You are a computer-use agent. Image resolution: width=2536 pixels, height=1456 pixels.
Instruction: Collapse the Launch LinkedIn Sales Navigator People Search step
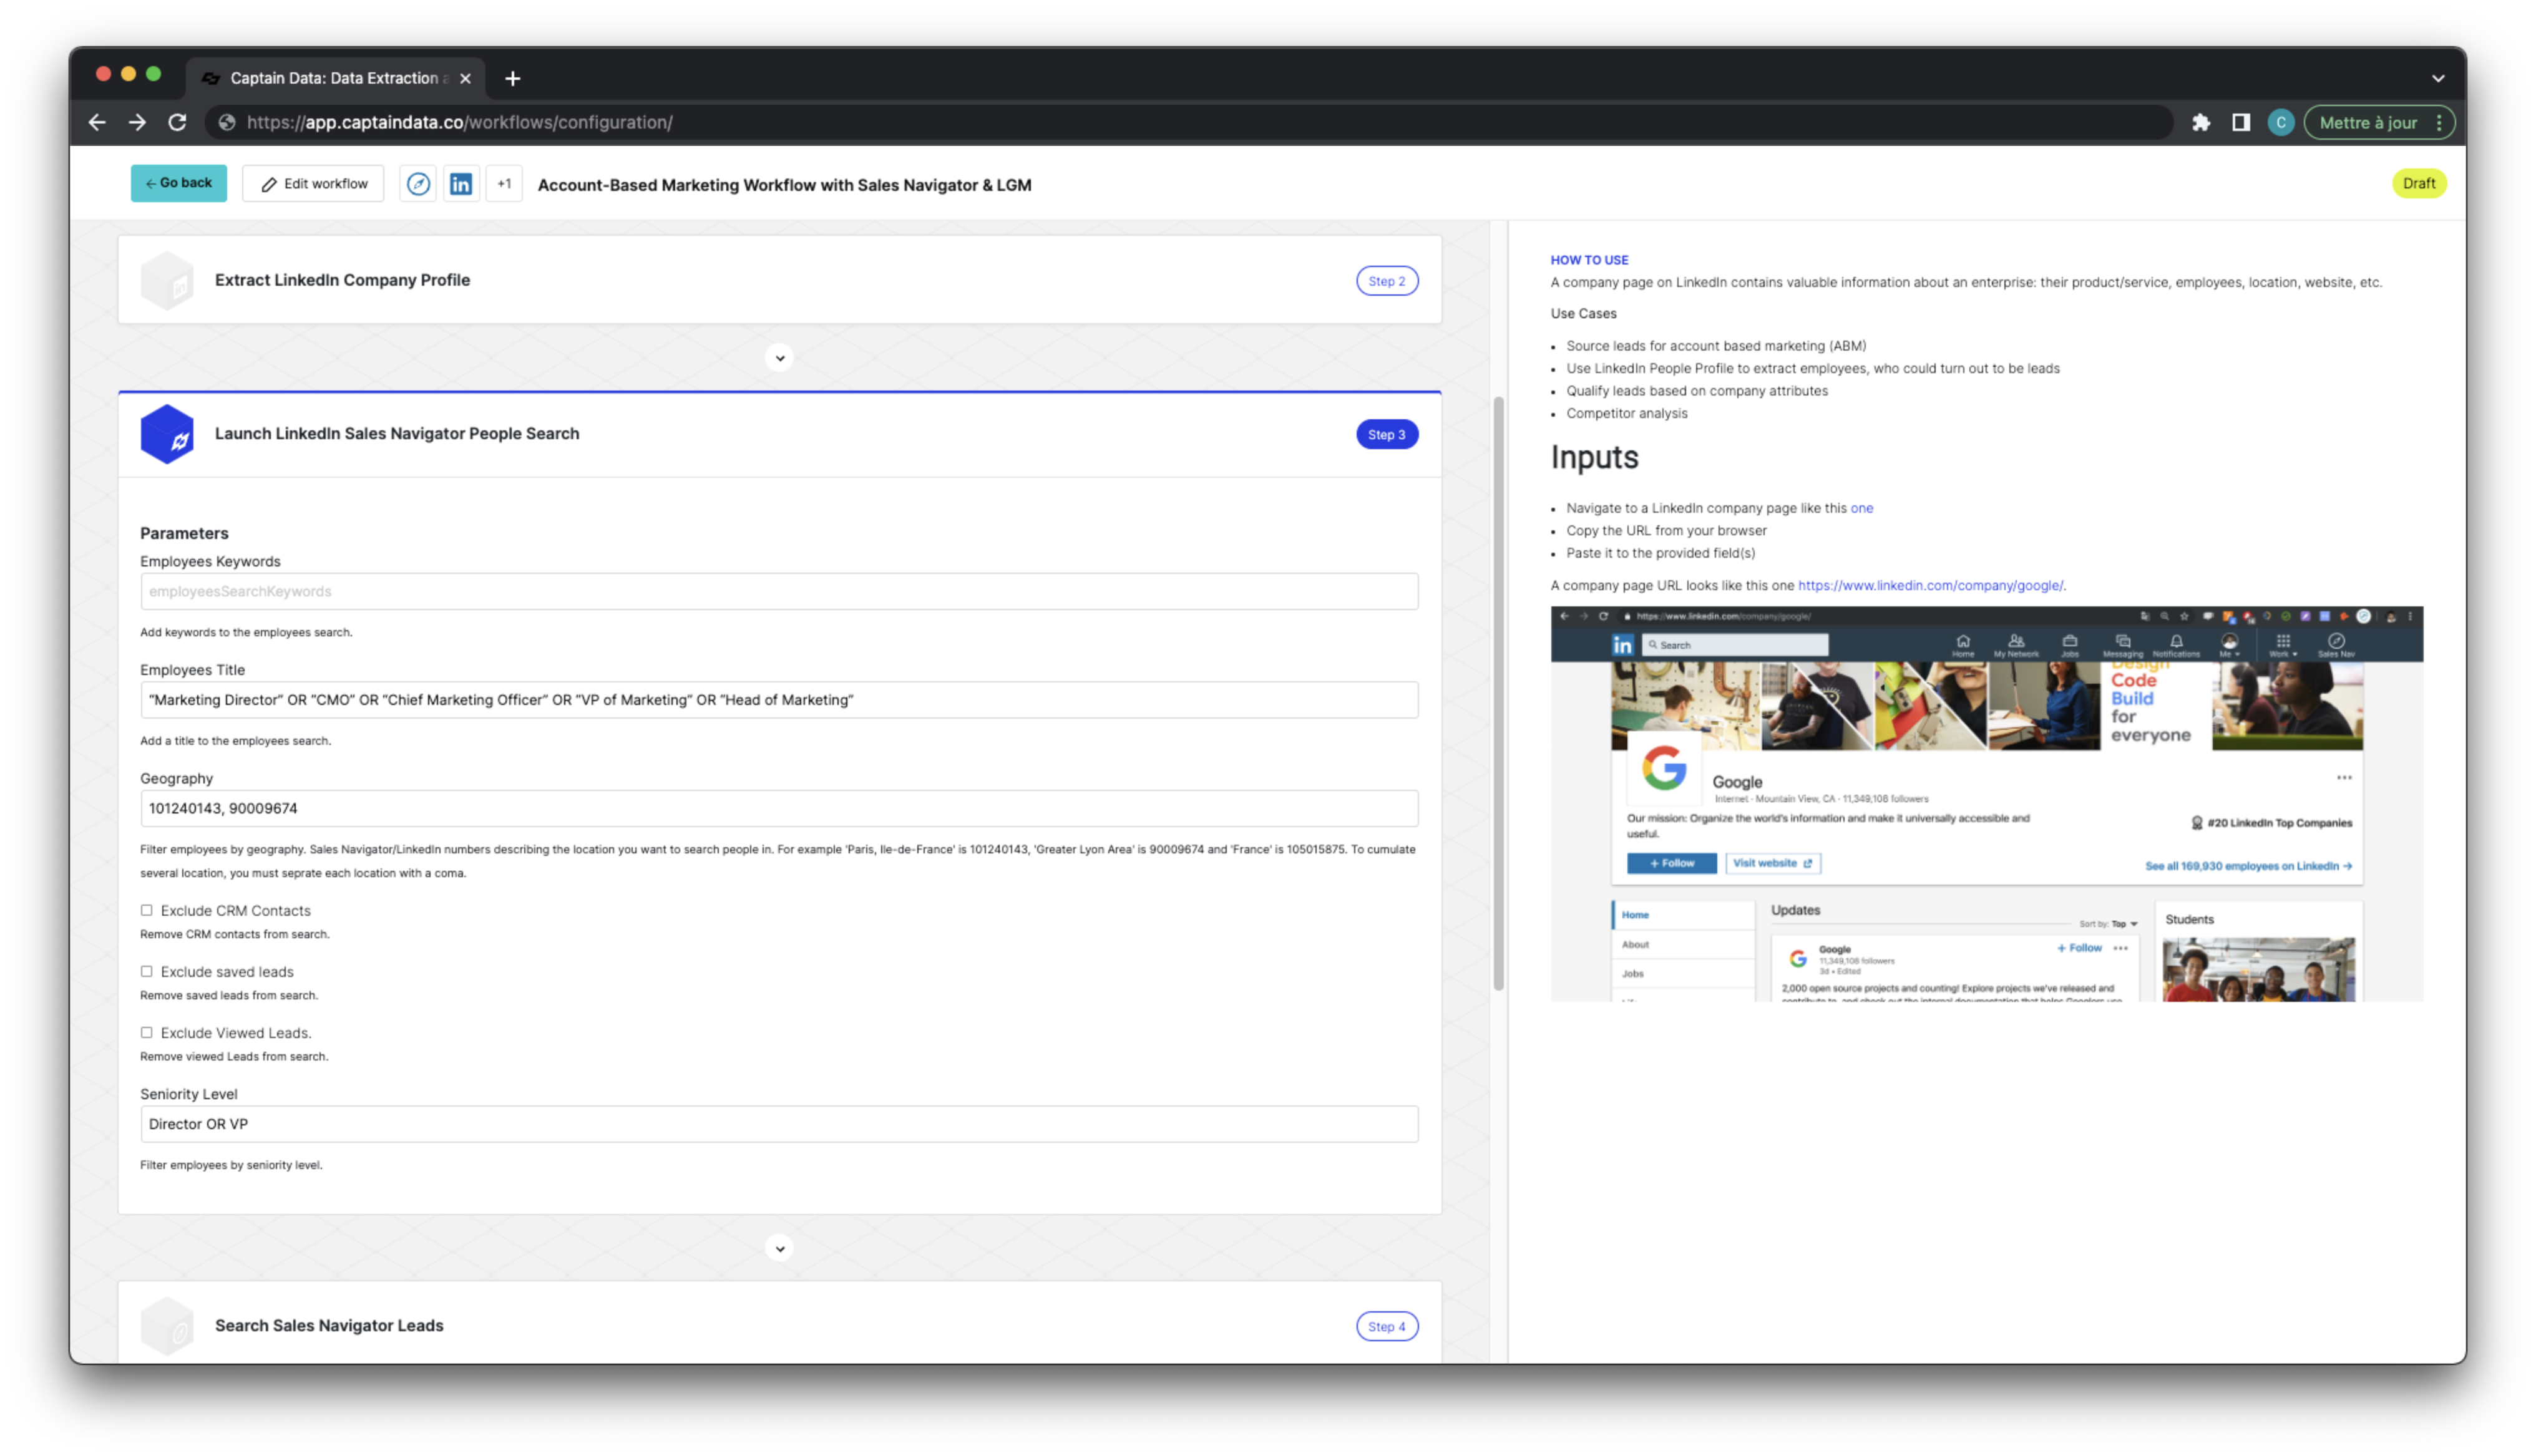click(x=779, y=434)
